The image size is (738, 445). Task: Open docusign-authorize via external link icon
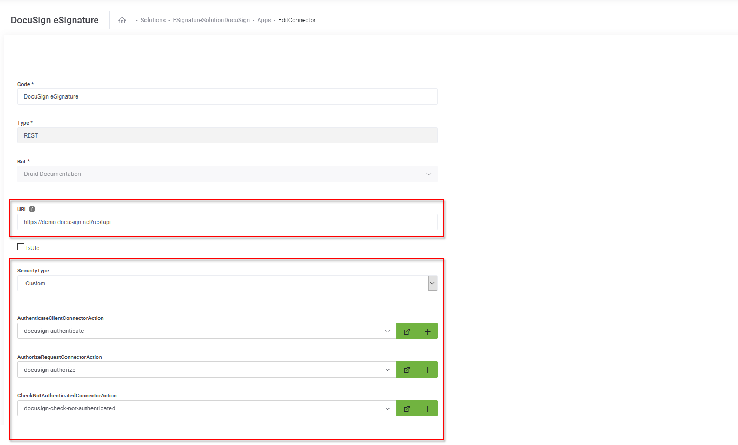[x=406, y=369]
